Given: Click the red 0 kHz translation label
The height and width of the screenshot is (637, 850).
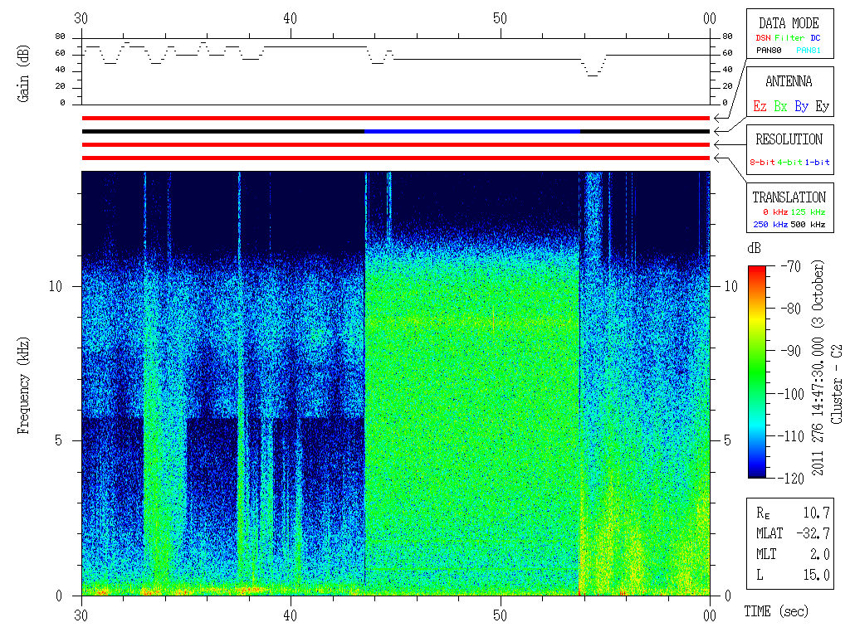Looking at the screenshot, I should [775, 212].
